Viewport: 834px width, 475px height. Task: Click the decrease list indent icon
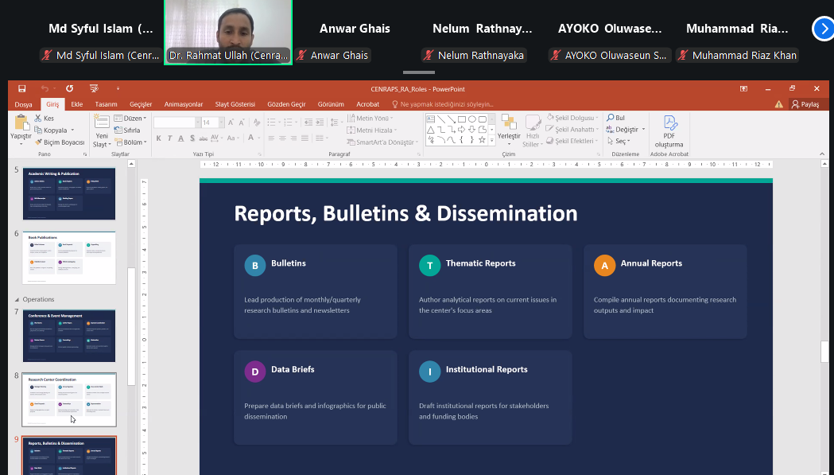pyautogui.click(x=308, y=123)
